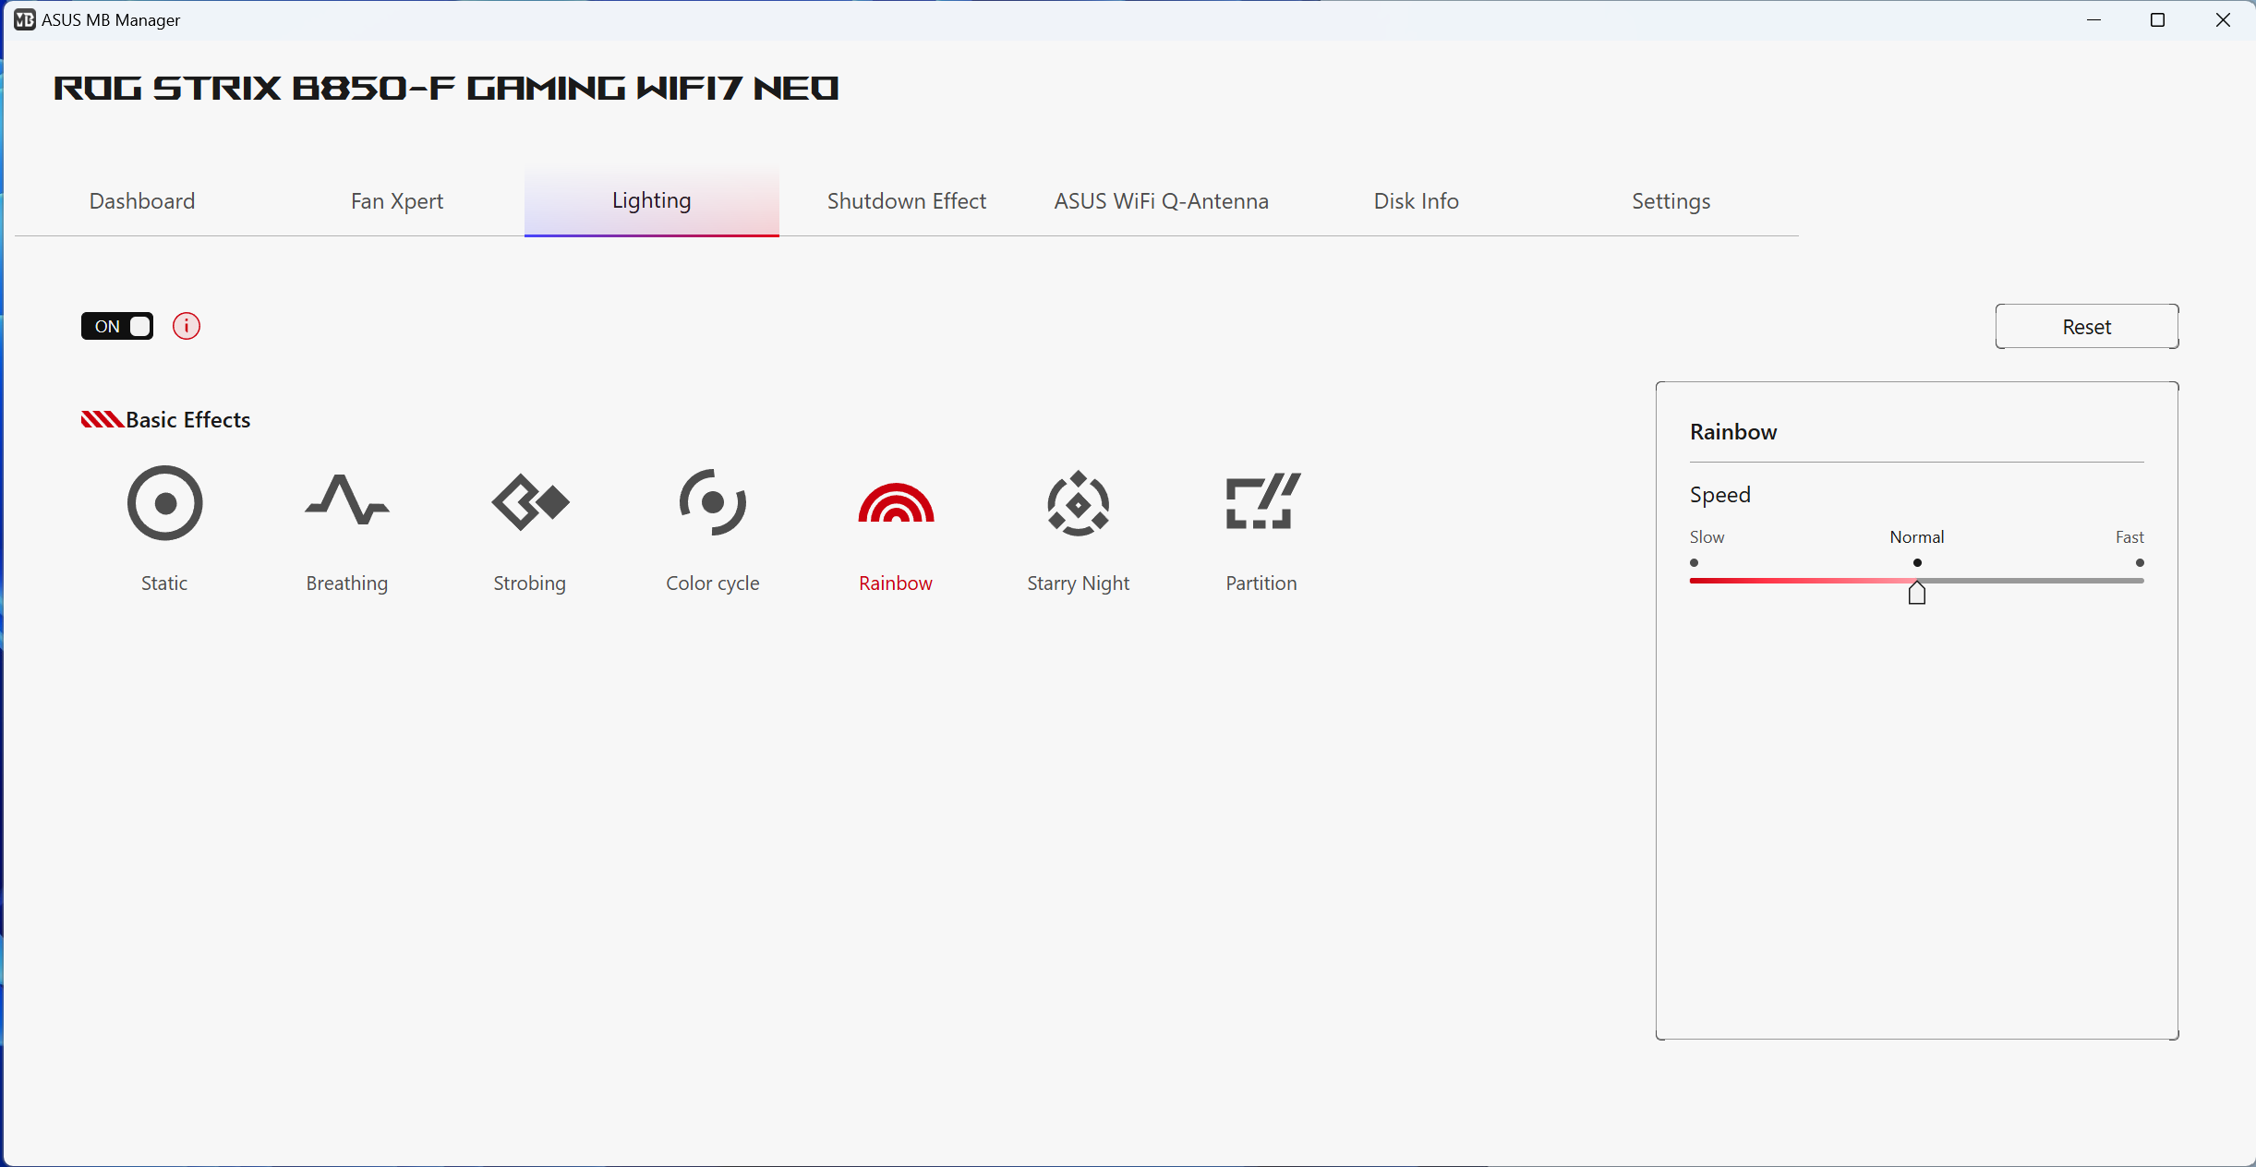Image resolution: width=2256 pixels, height=1167 pixels.
Task: Select the Partition effect icon
Action: 1262,501
